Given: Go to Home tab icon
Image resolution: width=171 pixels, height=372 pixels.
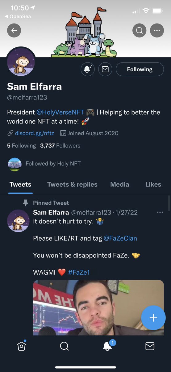Looking at the screenshot, I should coord(21,346).
